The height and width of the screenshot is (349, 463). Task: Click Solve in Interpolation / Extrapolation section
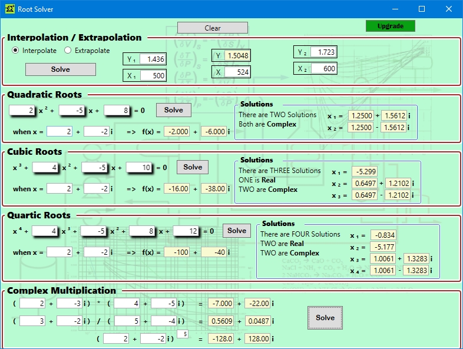click(x=60, y=69)
